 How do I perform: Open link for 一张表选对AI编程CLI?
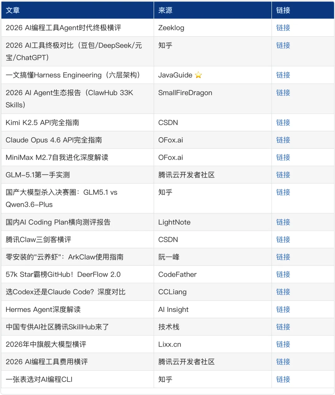pos(283,379)
